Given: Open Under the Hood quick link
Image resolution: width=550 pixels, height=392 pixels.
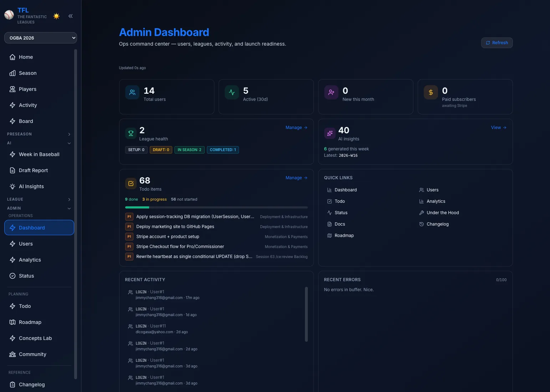Looking at the screenshot, I should [442, 213].
